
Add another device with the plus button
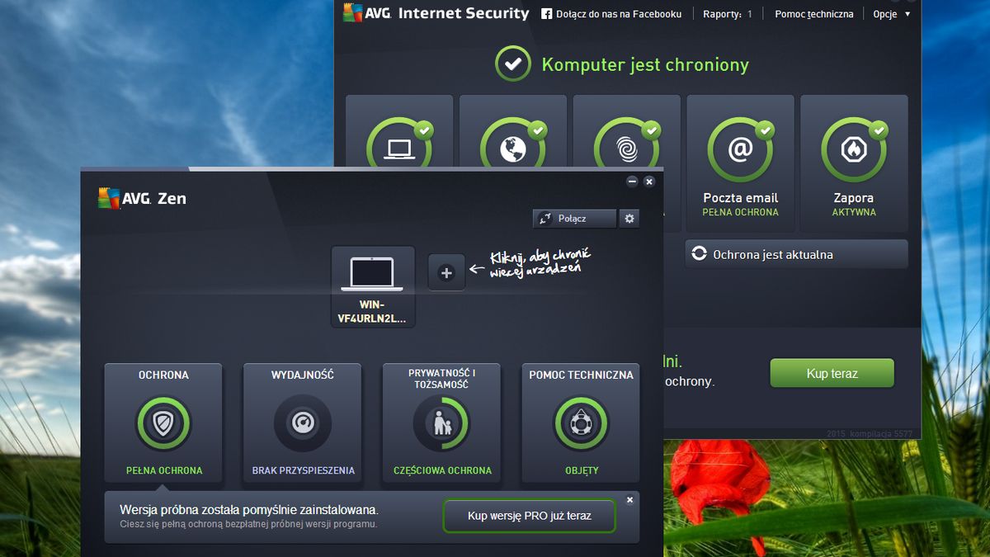(446, 272)
